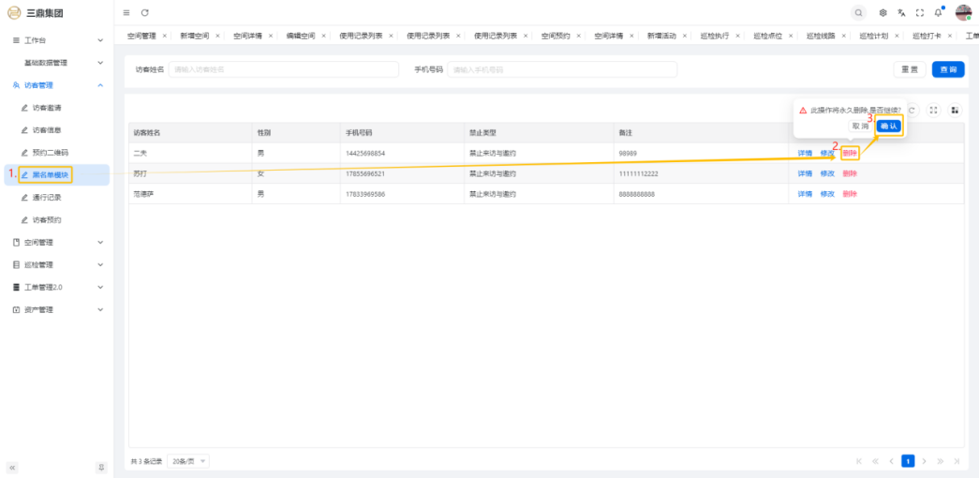Expand the 空间管理 sidebar menu
The height and width of the screenshot is (478, 979).
coord(56,242)
